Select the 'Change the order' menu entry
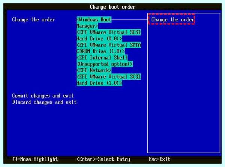This screenshot has width=225, height=167. coord(33,19)
